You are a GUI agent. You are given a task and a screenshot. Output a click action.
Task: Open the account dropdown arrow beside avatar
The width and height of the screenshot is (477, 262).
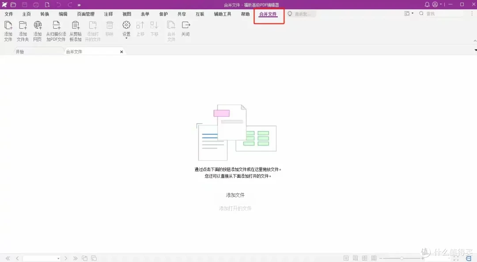click(441, 4)
